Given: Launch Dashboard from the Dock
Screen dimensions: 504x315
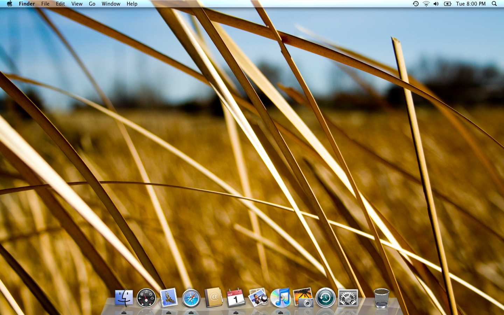Looking at the screenshot, I should (x=146, y=298).
